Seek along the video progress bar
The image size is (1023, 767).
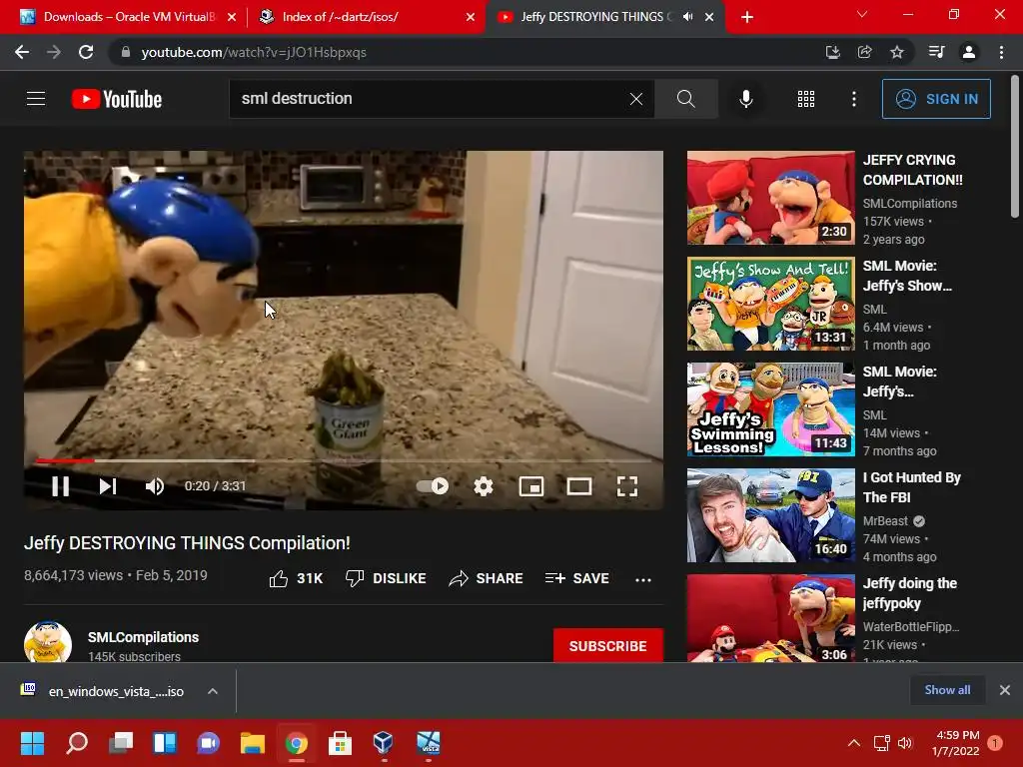(344, 461)
